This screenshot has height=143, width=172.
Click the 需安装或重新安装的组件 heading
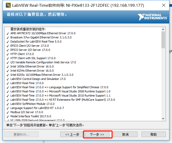tap(28, 29)
